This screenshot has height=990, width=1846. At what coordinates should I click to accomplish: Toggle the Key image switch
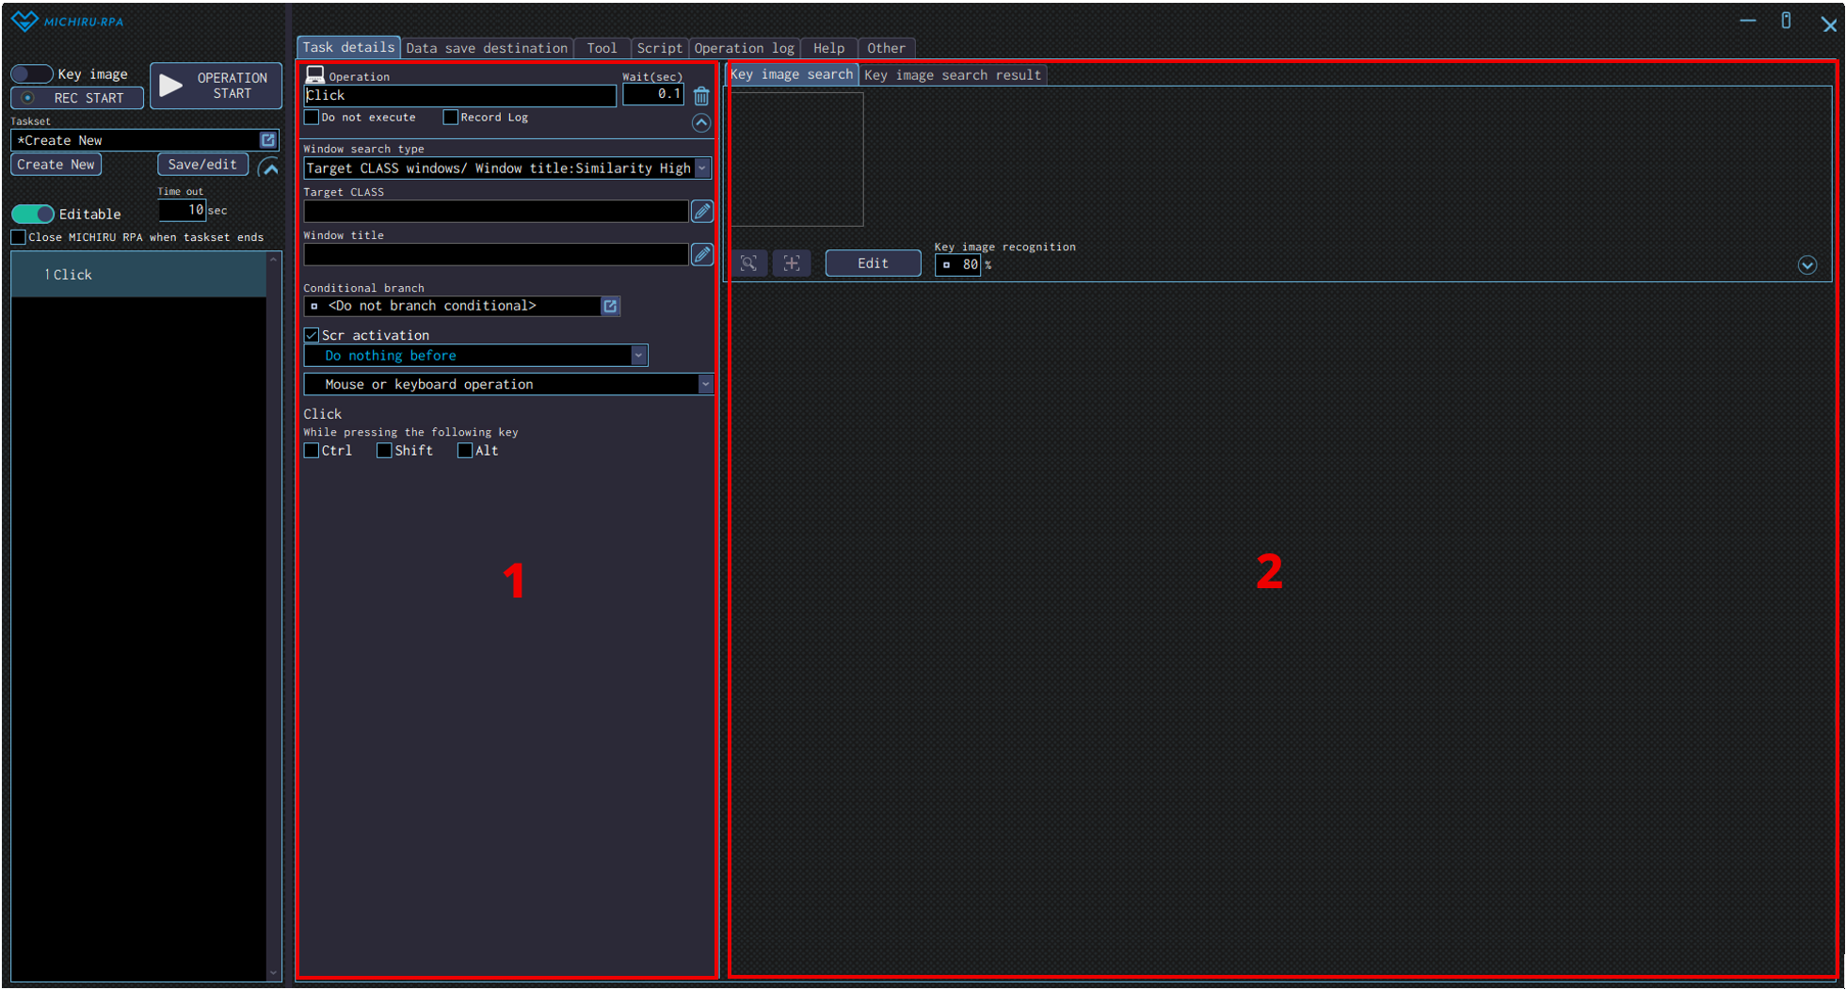[32, 74]
